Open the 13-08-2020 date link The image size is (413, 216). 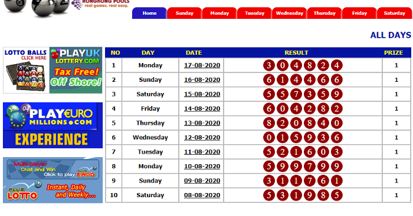click(202, 123)
